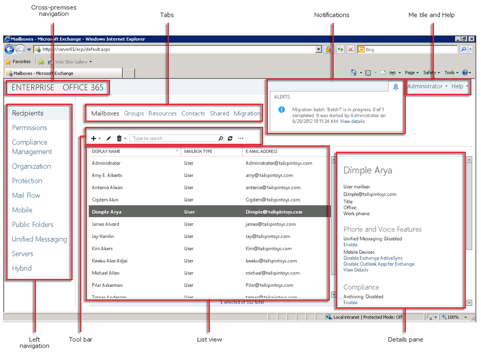Switch to the Shared tab
The height and width of the screenshot is (352, 481).
[219, 113]
